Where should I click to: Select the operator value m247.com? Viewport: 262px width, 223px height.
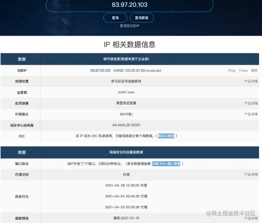[x=126, y=92]
